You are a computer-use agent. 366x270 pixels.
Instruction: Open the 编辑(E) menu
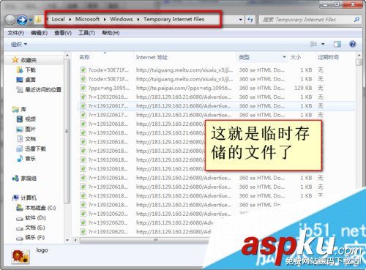click(x=39, y=33)
